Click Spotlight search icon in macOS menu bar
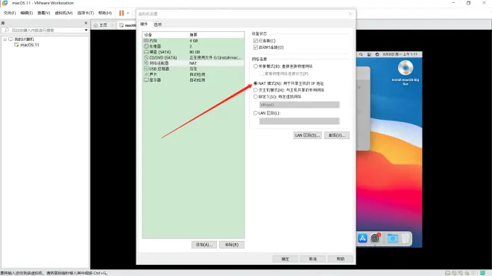 point(361,54)
